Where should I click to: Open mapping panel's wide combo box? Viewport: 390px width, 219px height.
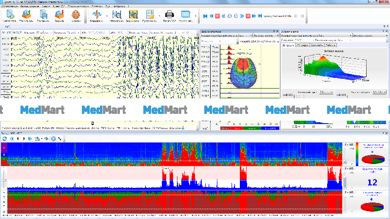[316, 36]
